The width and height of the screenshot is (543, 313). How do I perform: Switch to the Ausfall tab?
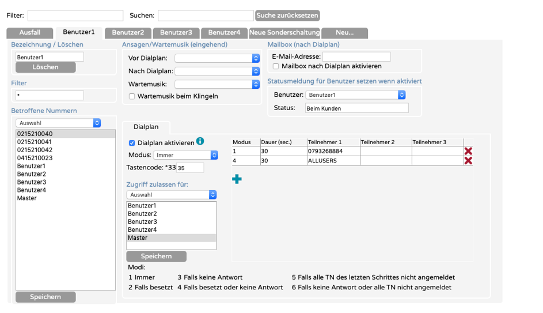pos(30,33)
